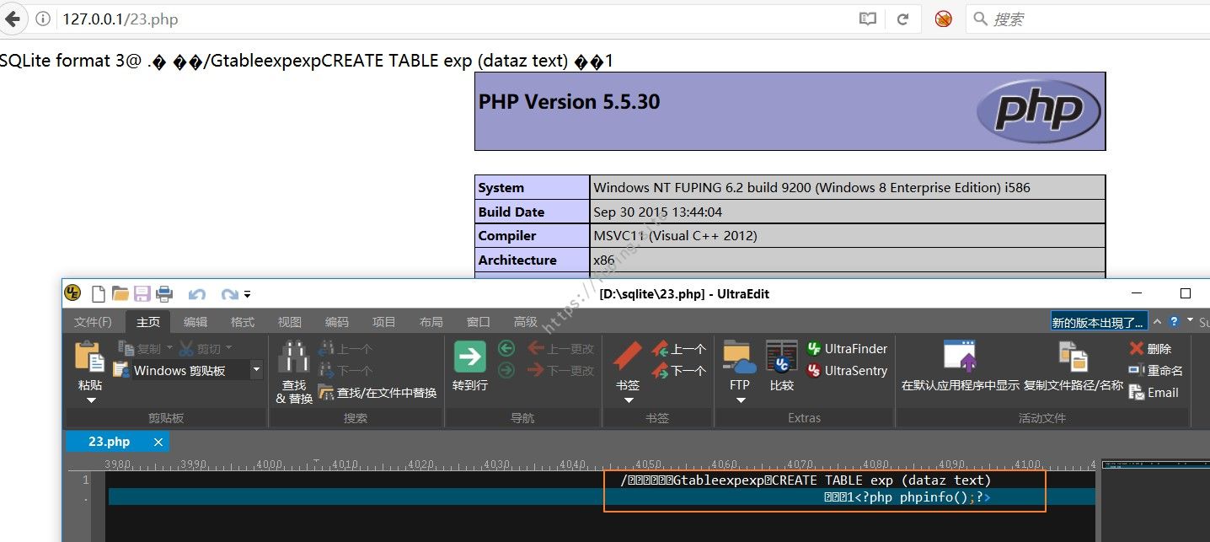The image size is (1210, 542).
Task: Click the Go to Line (转到行) arrow icon
Action: [x=469, y=357]
